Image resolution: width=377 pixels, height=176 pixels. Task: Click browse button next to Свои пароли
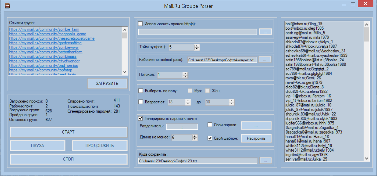pos(256,125)
